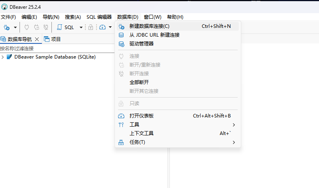Click the connect plug icon in toolbar

click(x=27, y=27)
